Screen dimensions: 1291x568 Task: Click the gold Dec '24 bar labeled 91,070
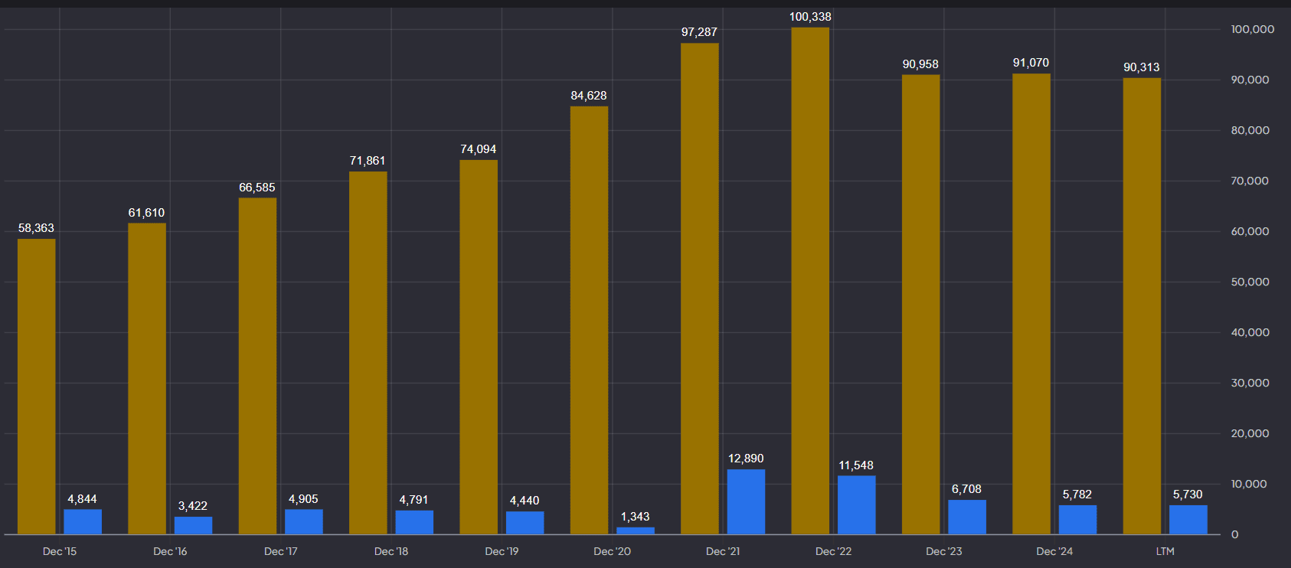[1031, 303]
